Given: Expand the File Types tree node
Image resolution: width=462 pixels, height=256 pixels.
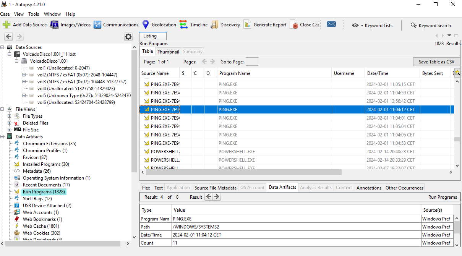Looking at the screenshot, I should tap(10, 116).
